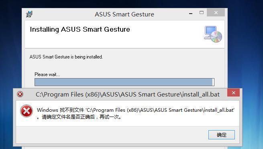The height and width of the screenshot is (149, 263).
Task: Click the 'ASUS Smart Gesture is being installed.' text
Action: tap(66, 57)
